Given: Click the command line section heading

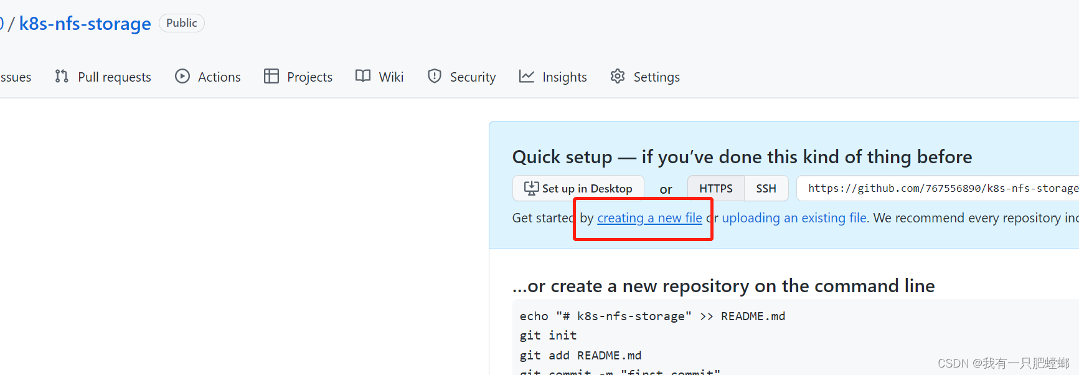Looking at the screenshot, I should click(x=723, y=286).
